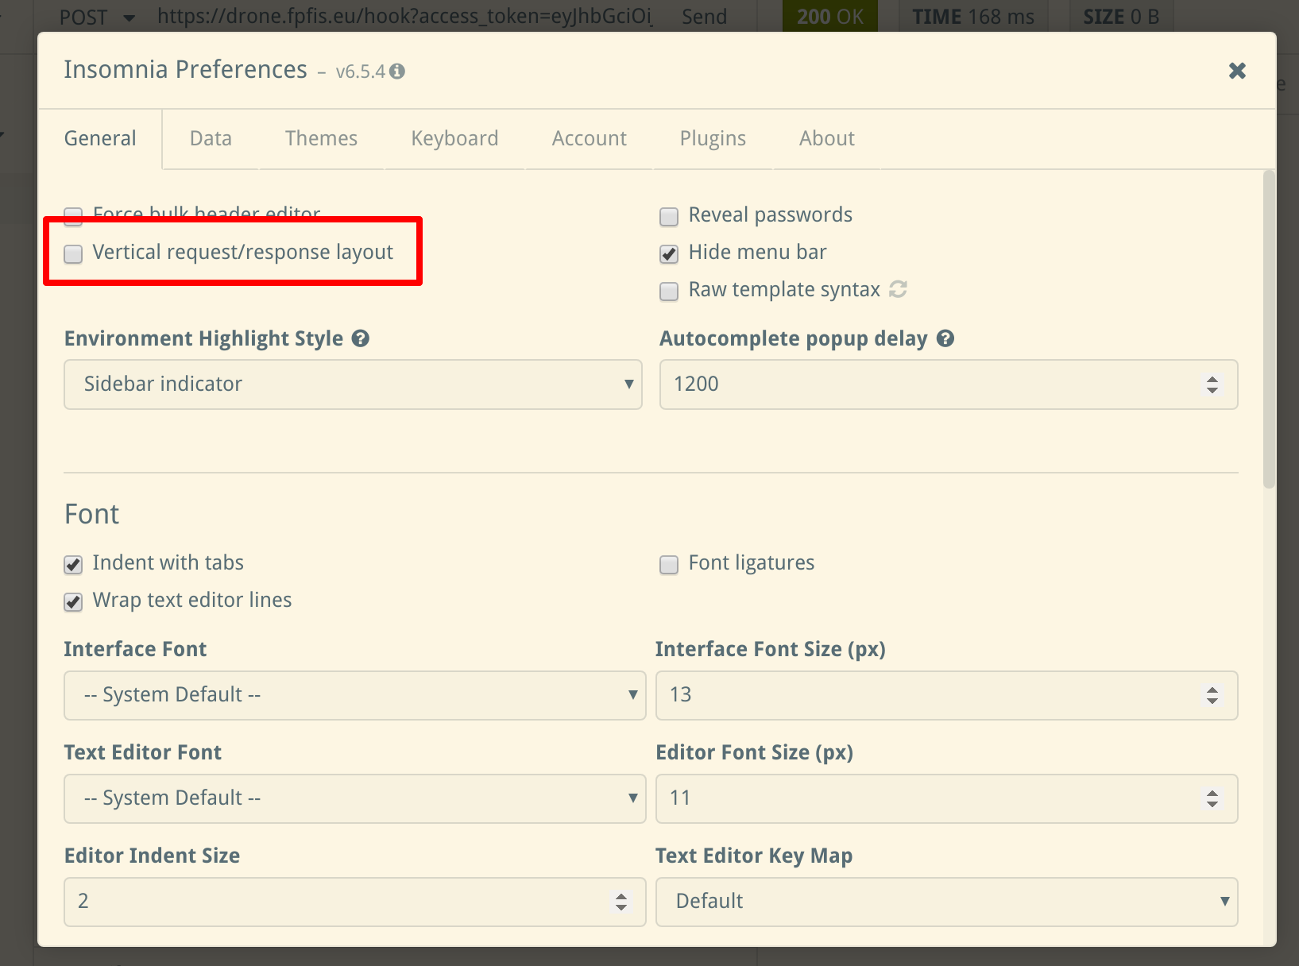Click the TIME 168 ms indicator

973,17
